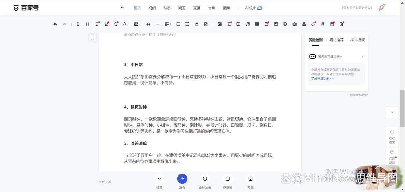Select the 质量检测 panel tab

coord(315,40)
